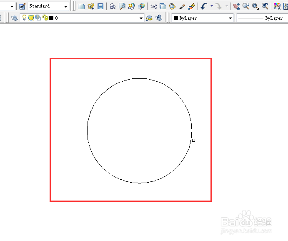This screenshot has width=288, height=241.
Task: Open a drawing file icon
Action: tap(91, 6)
